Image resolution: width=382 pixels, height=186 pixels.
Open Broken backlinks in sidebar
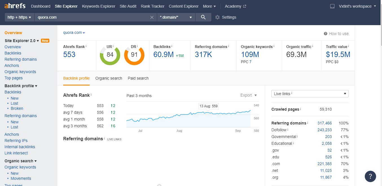17,108
